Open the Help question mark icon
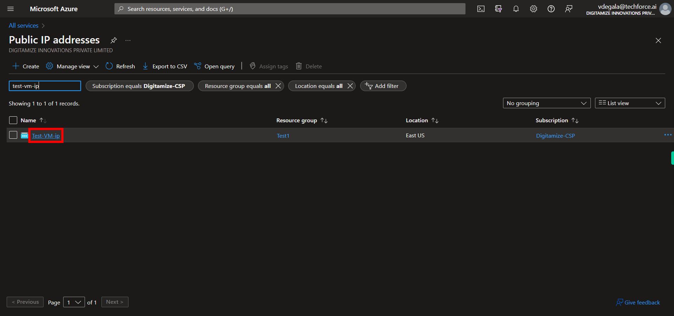The width and height of the screenshot is (674, 316). pyautogui.click(x=551, y=9)
